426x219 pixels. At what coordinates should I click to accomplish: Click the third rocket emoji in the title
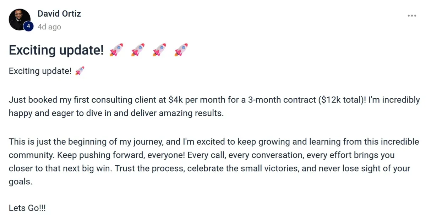159,50
